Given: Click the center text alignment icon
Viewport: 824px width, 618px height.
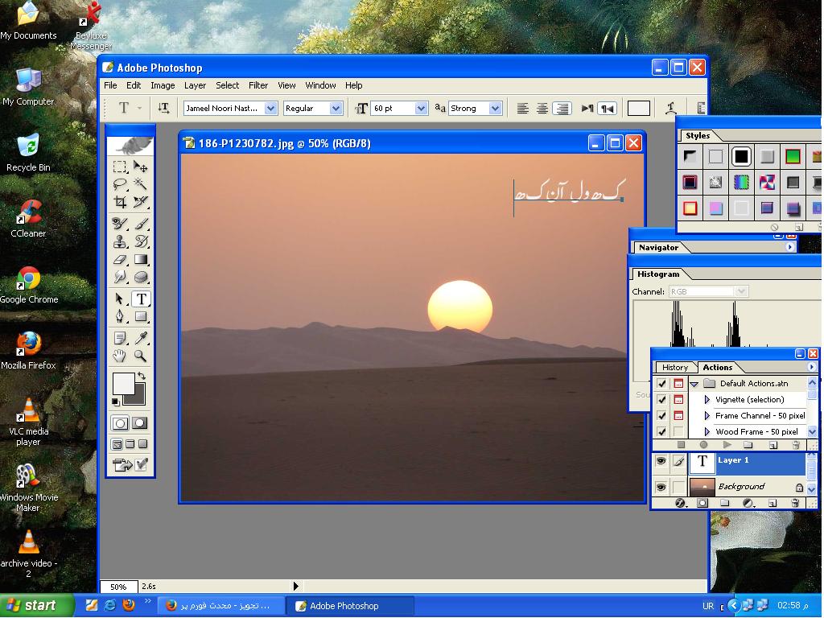Looking at the screenshot, I should click(x=542, y=109).
